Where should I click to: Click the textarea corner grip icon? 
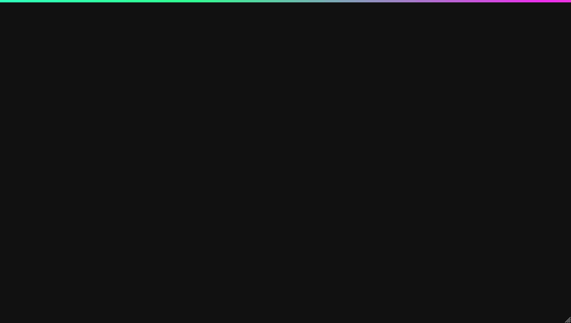[567, 320]
